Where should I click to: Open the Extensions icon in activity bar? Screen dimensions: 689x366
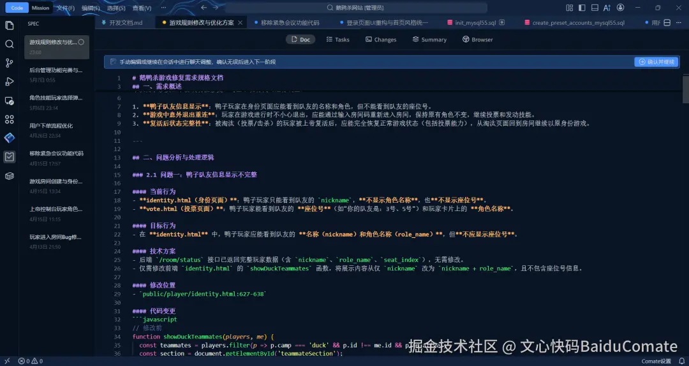(x=9, y=119)
